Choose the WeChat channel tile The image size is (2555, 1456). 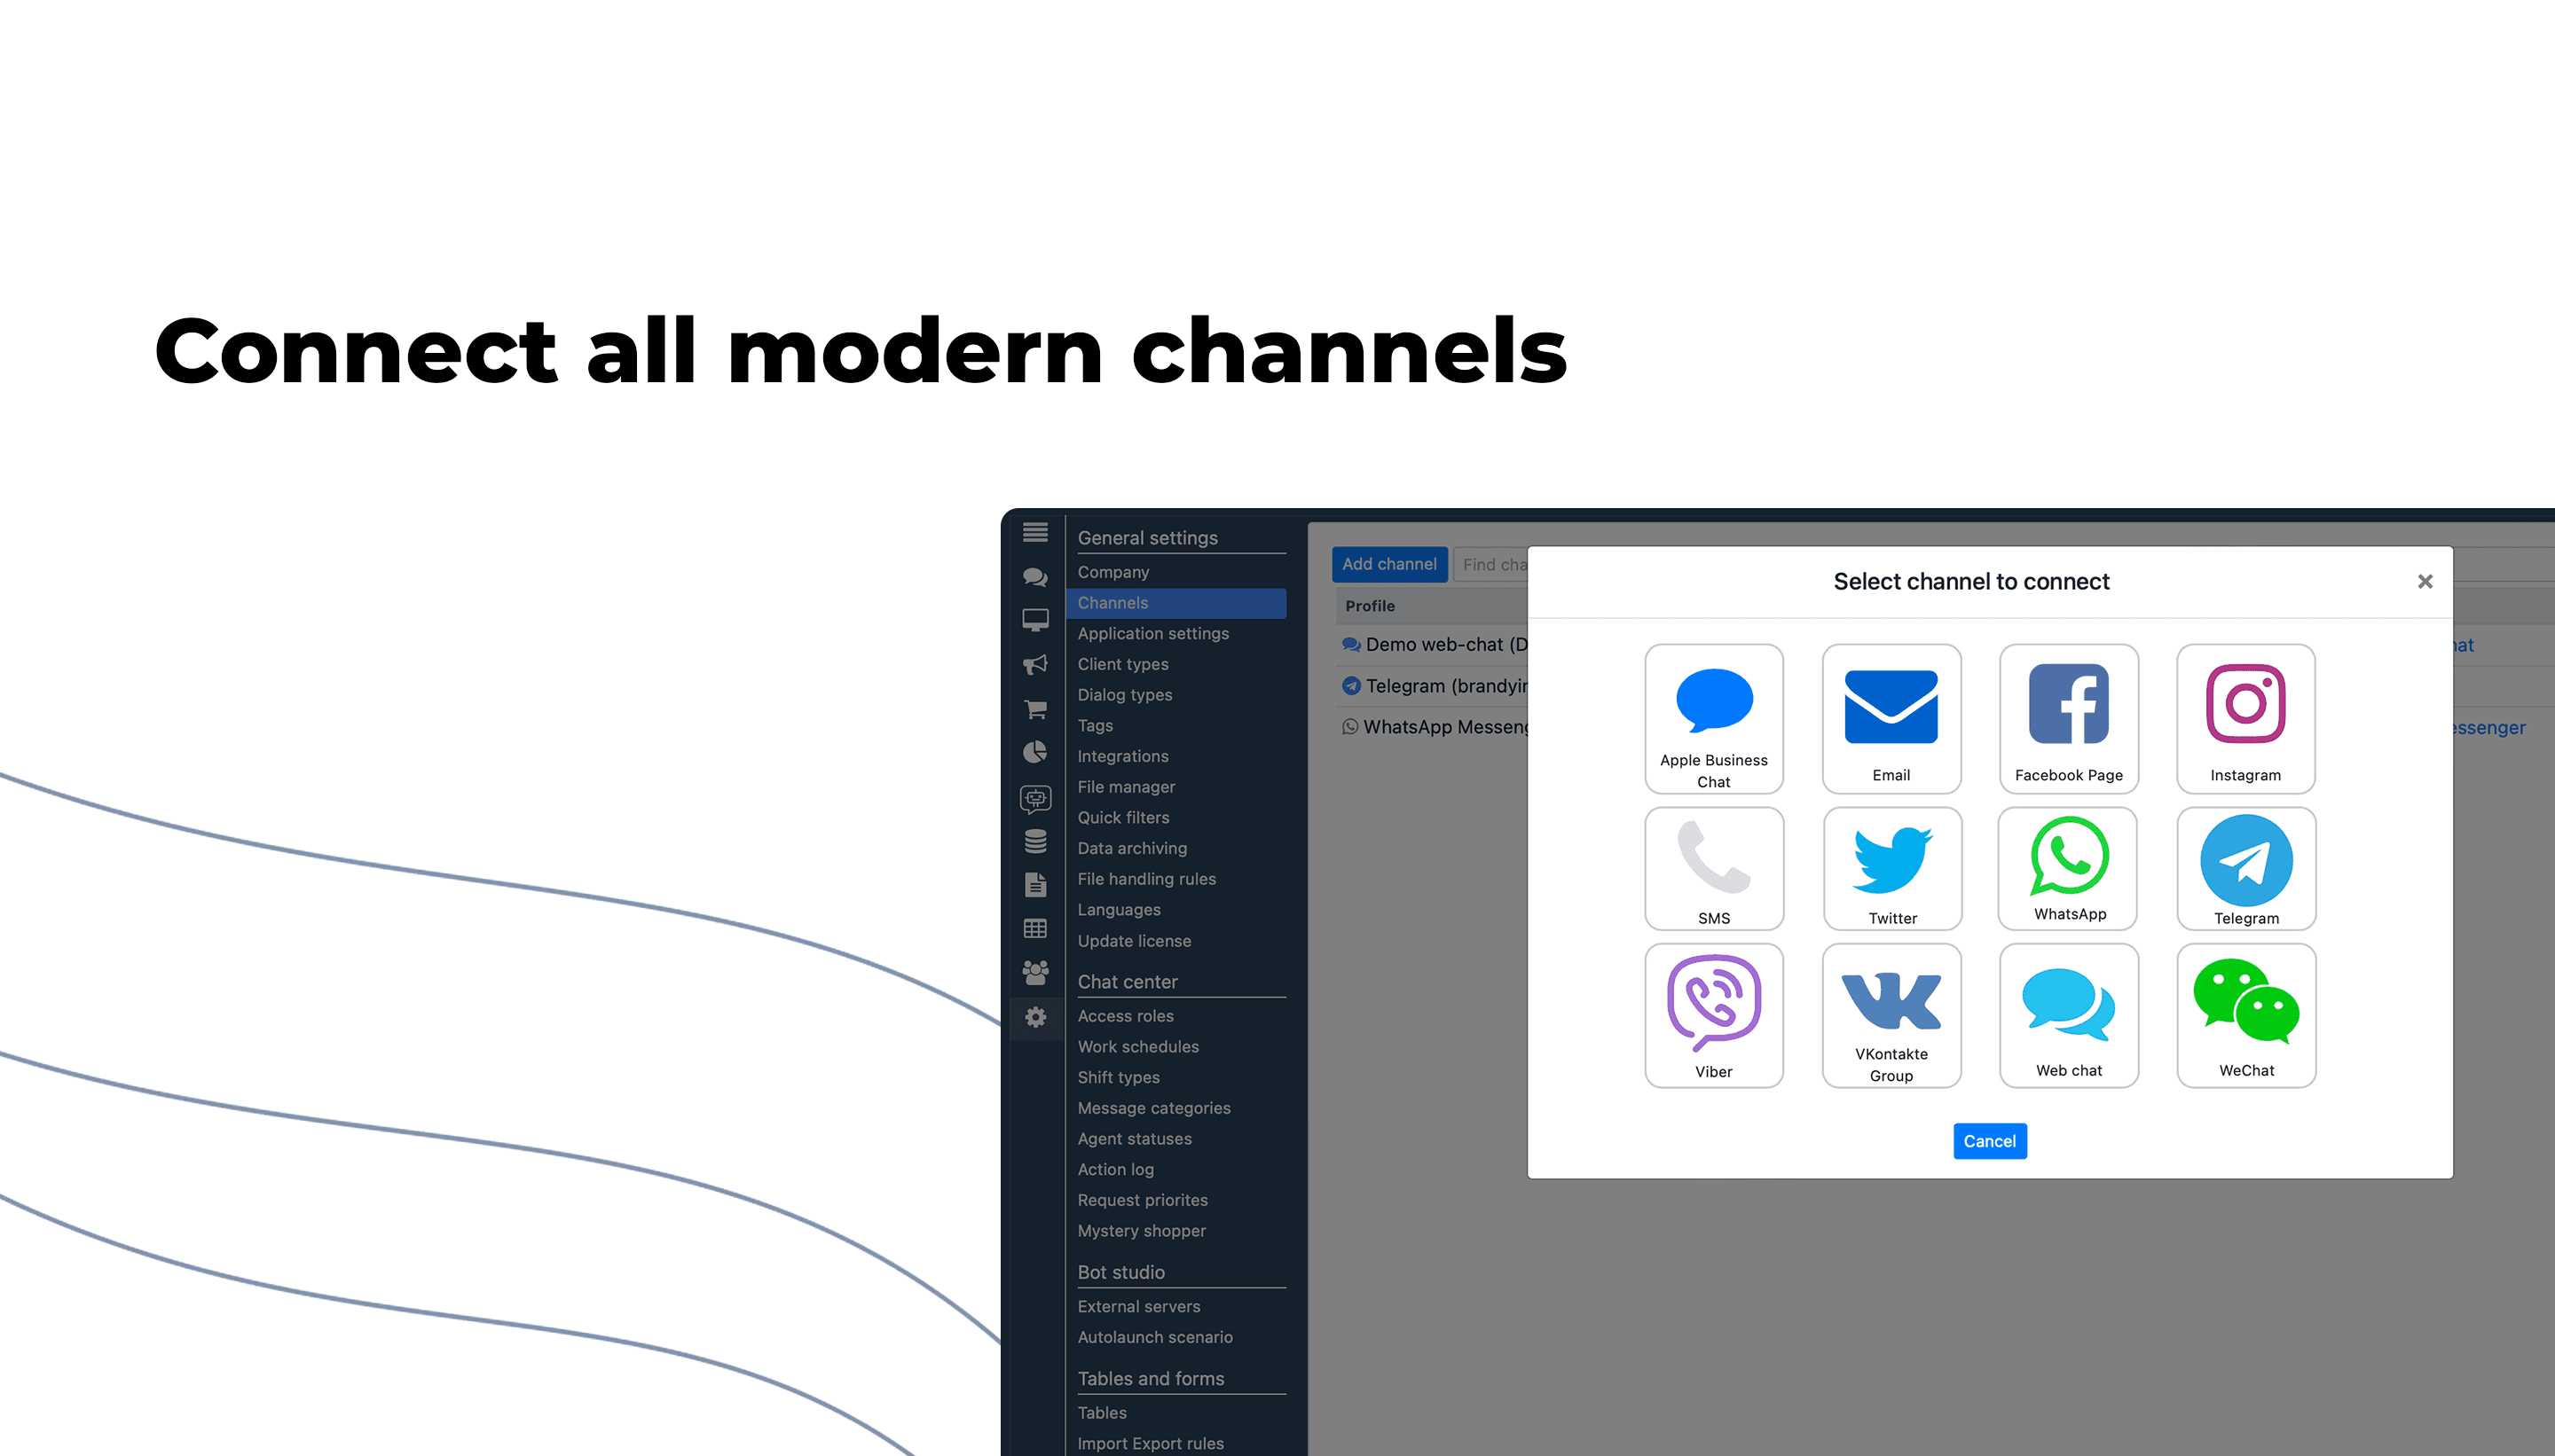(2246, 1015)
